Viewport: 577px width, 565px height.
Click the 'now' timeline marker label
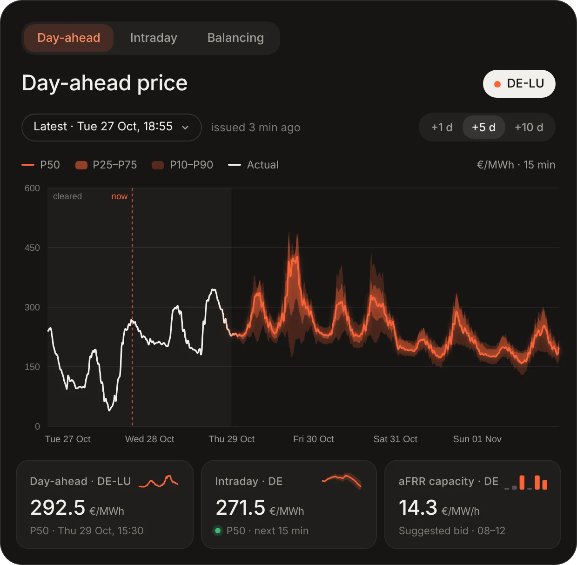[119, 196]
